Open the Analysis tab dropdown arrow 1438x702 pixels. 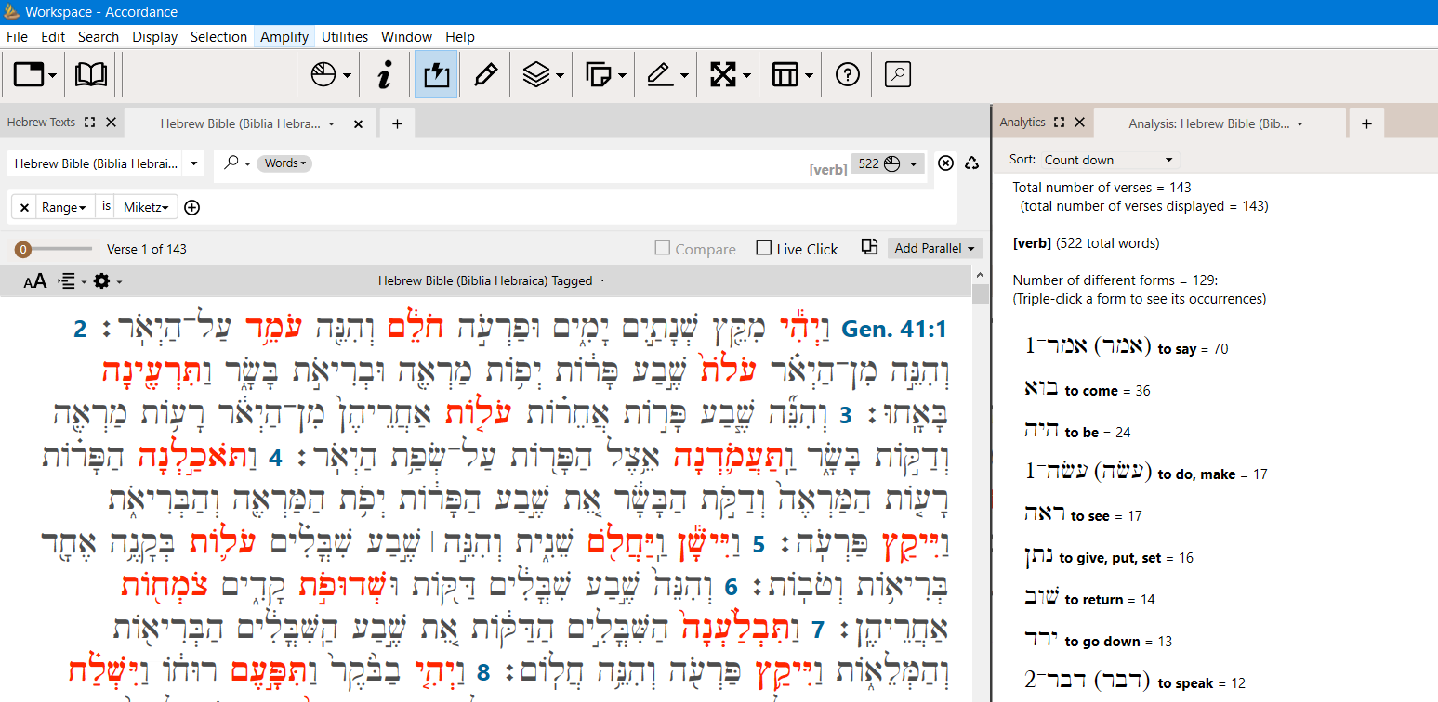(x=1299, y=123)
